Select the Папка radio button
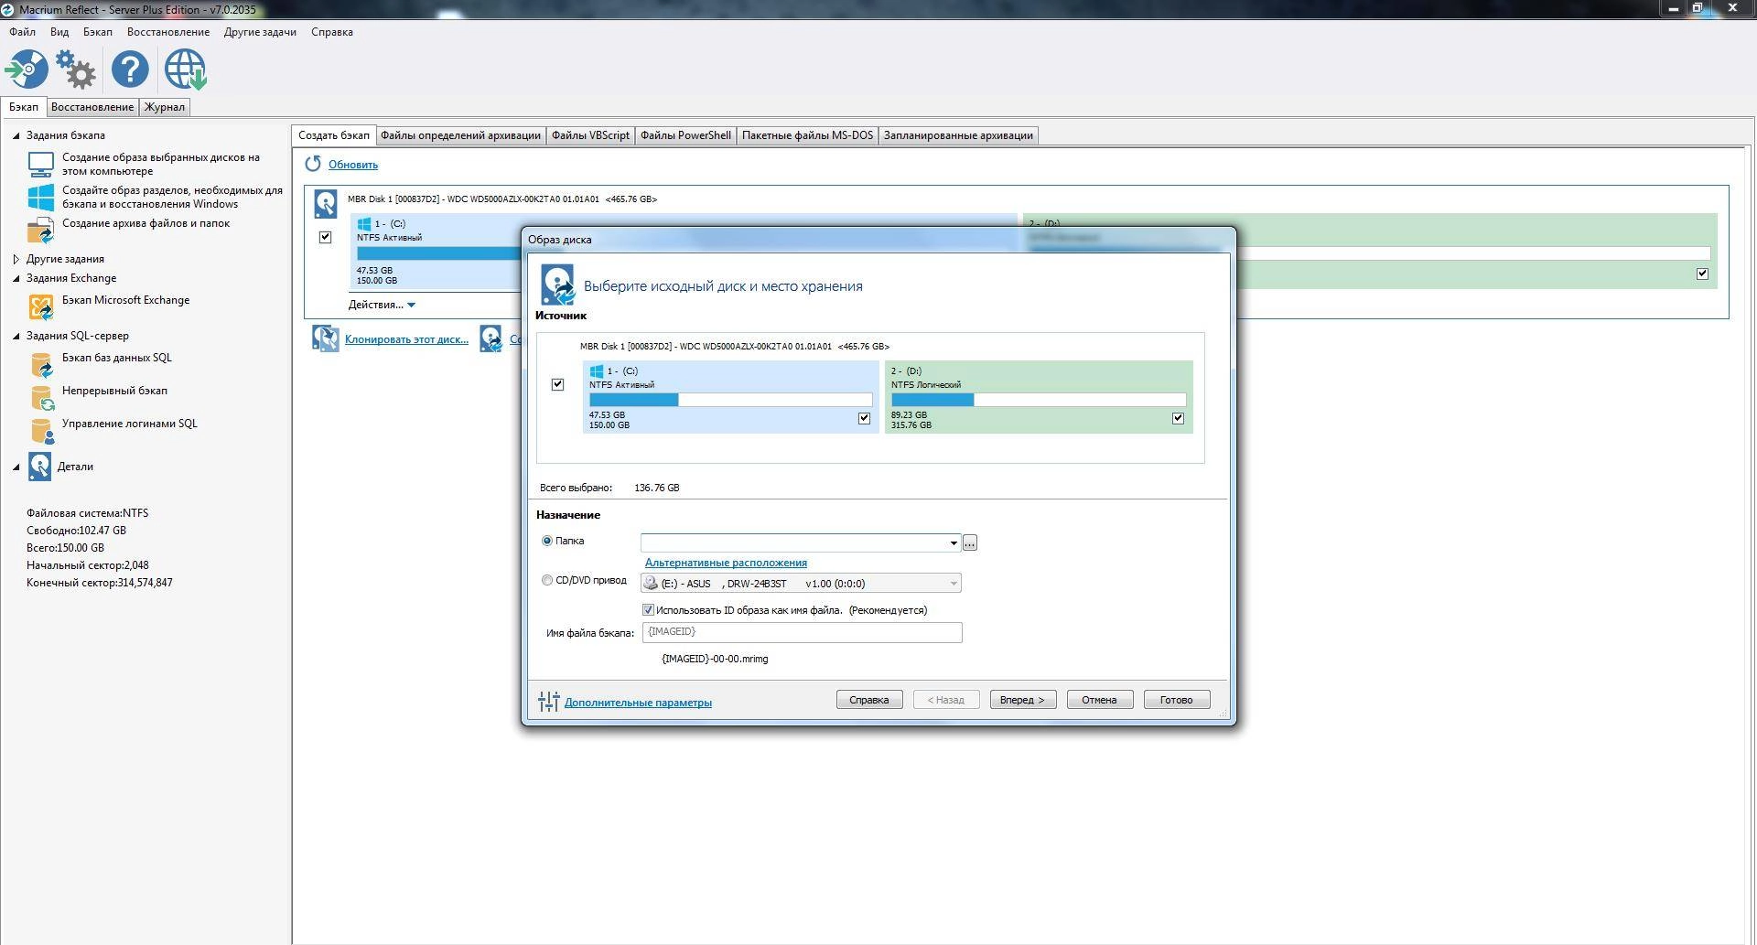Viewport: 1757px width, 945px height. [547, 541]
